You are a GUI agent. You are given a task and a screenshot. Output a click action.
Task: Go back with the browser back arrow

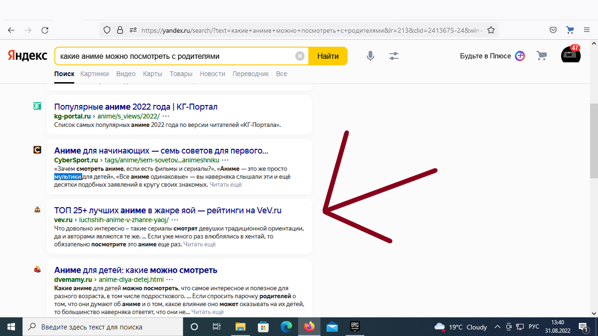[x=11, y=30]
